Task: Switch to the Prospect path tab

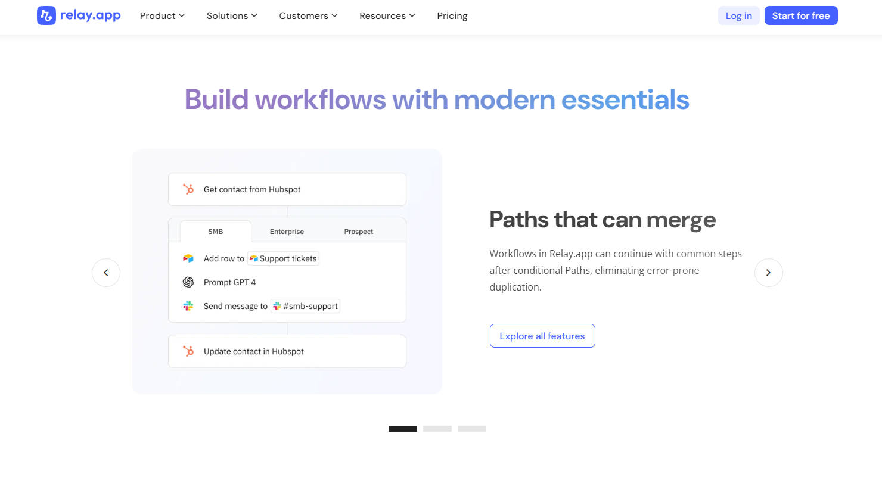Action: (359, 232)
